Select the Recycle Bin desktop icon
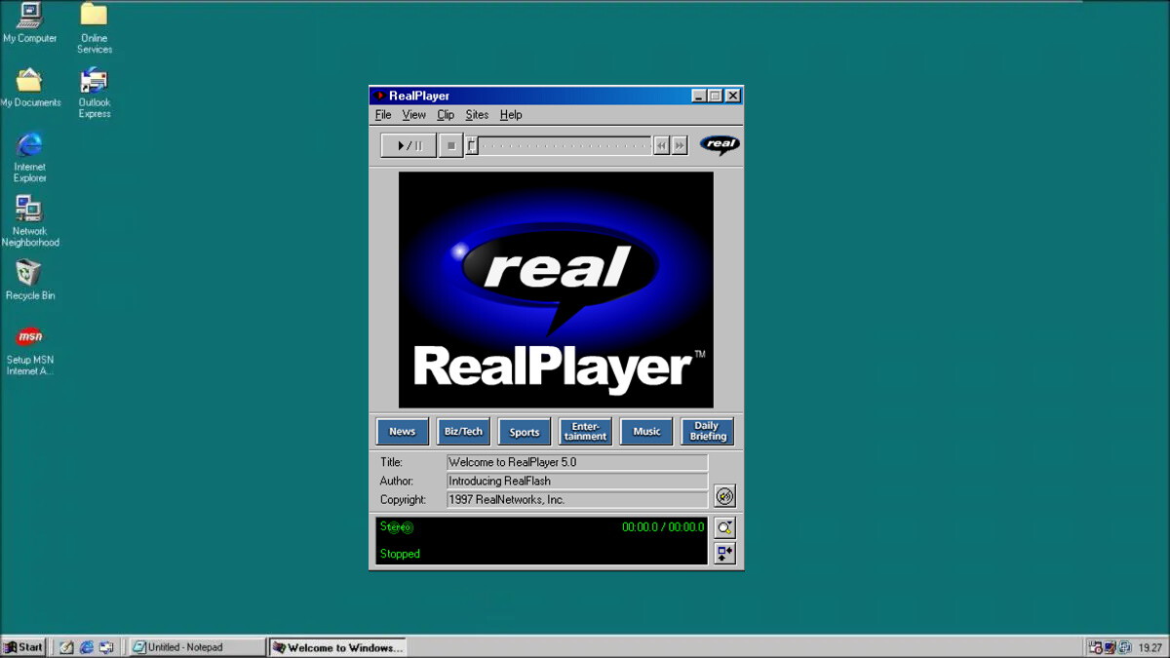Viewport: 1170px width, 658px height. tap(29, 280)
